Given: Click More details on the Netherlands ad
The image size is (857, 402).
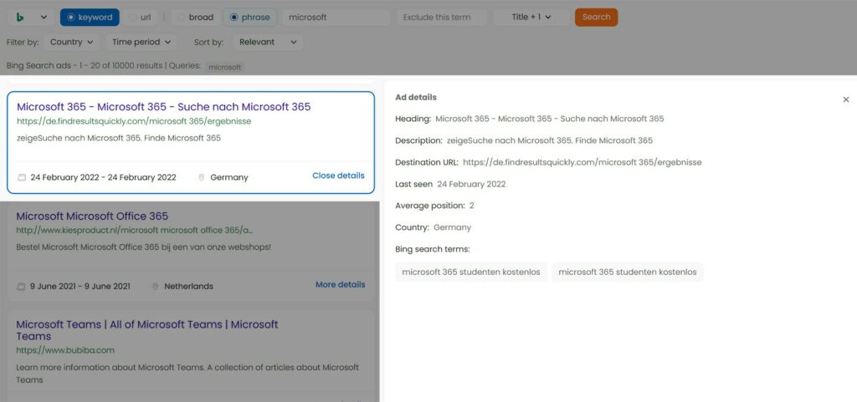Looking at the screenshot, I should (x=340, y=285).
